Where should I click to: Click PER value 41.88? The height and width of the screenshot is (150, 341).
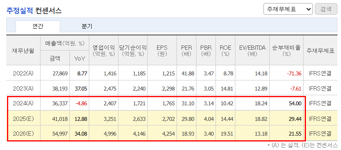[188, 74]
